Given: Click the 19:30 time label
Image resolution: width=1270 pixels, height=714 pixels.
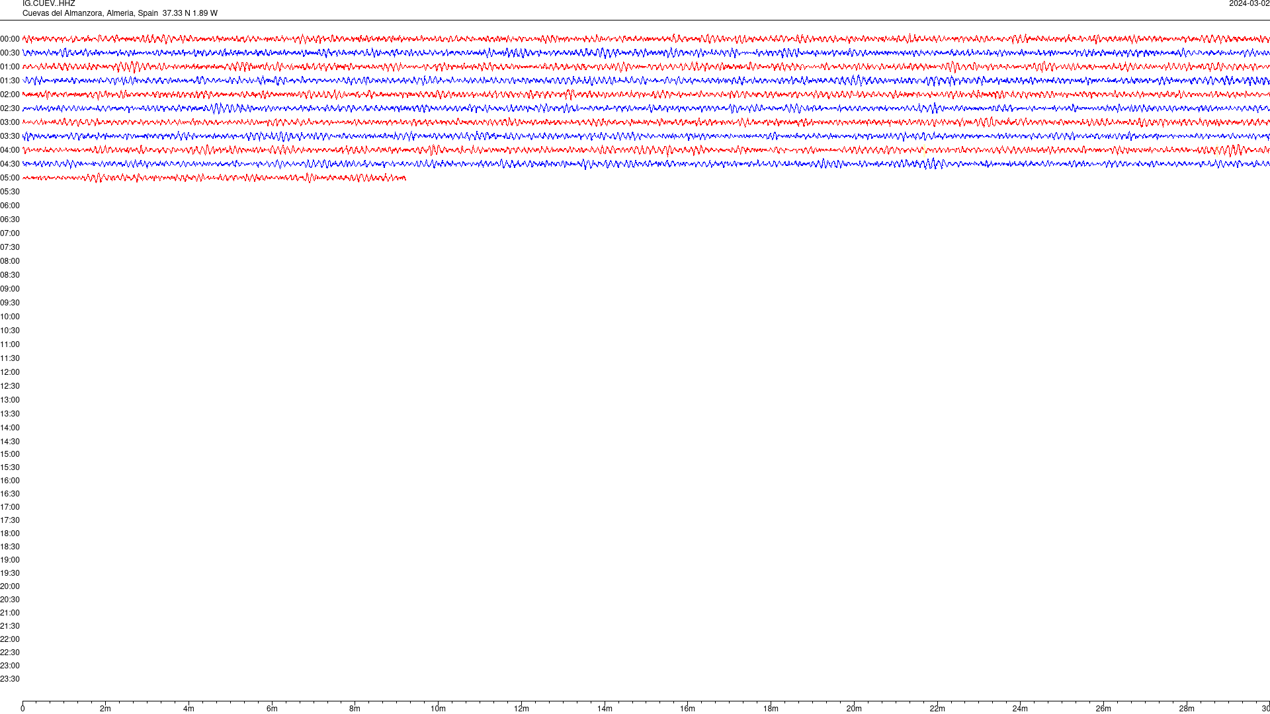Looking at the screenshot, I should tap(10, 573).
